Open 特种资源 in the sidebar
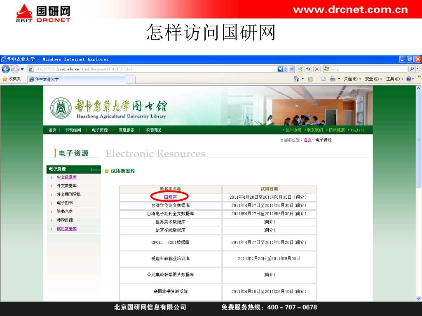Screen dimensions: 422x316 65,220
